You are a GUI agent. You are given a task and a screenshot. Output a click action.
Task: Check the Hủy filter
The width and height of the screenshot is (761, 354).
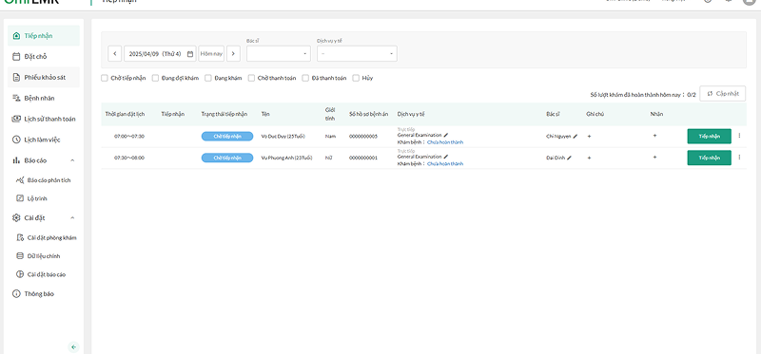tap(356, 78)
